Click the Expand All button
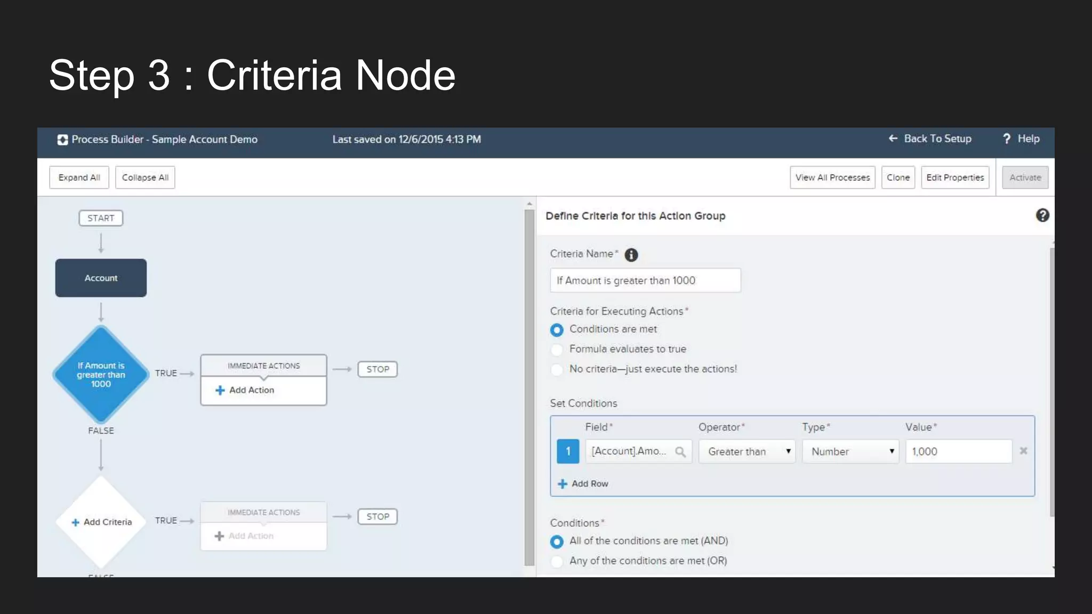The width and height of the screenshot is (1092, 614). (79, 177)
